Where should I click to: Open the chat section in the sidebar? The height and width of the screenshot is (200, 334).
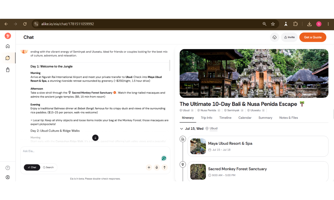pyautogui.click(x=8, y=58)
